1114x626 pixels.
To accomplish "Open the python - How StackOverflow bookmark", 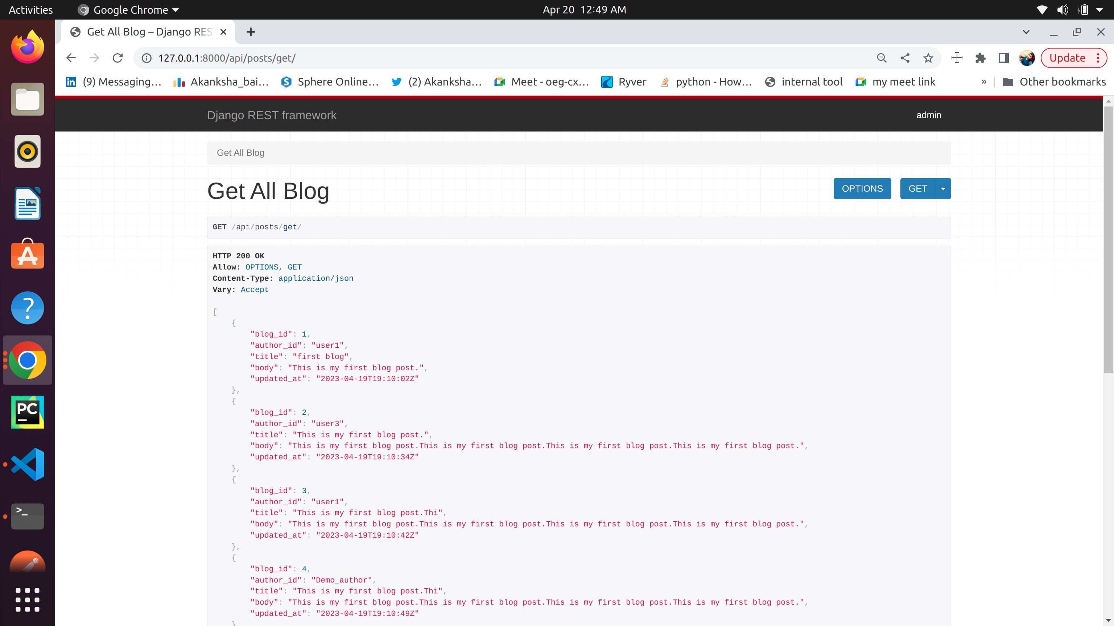I will (706, 82).
